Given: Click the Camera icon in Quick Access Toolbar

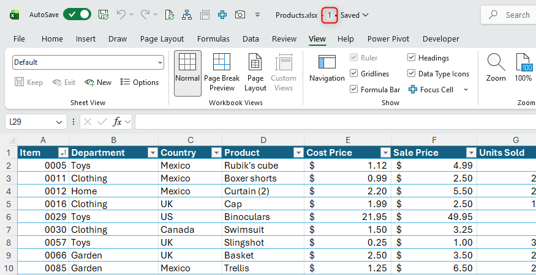Looking at the screenshot, I should pyautogui.click(x=240, y=15).
